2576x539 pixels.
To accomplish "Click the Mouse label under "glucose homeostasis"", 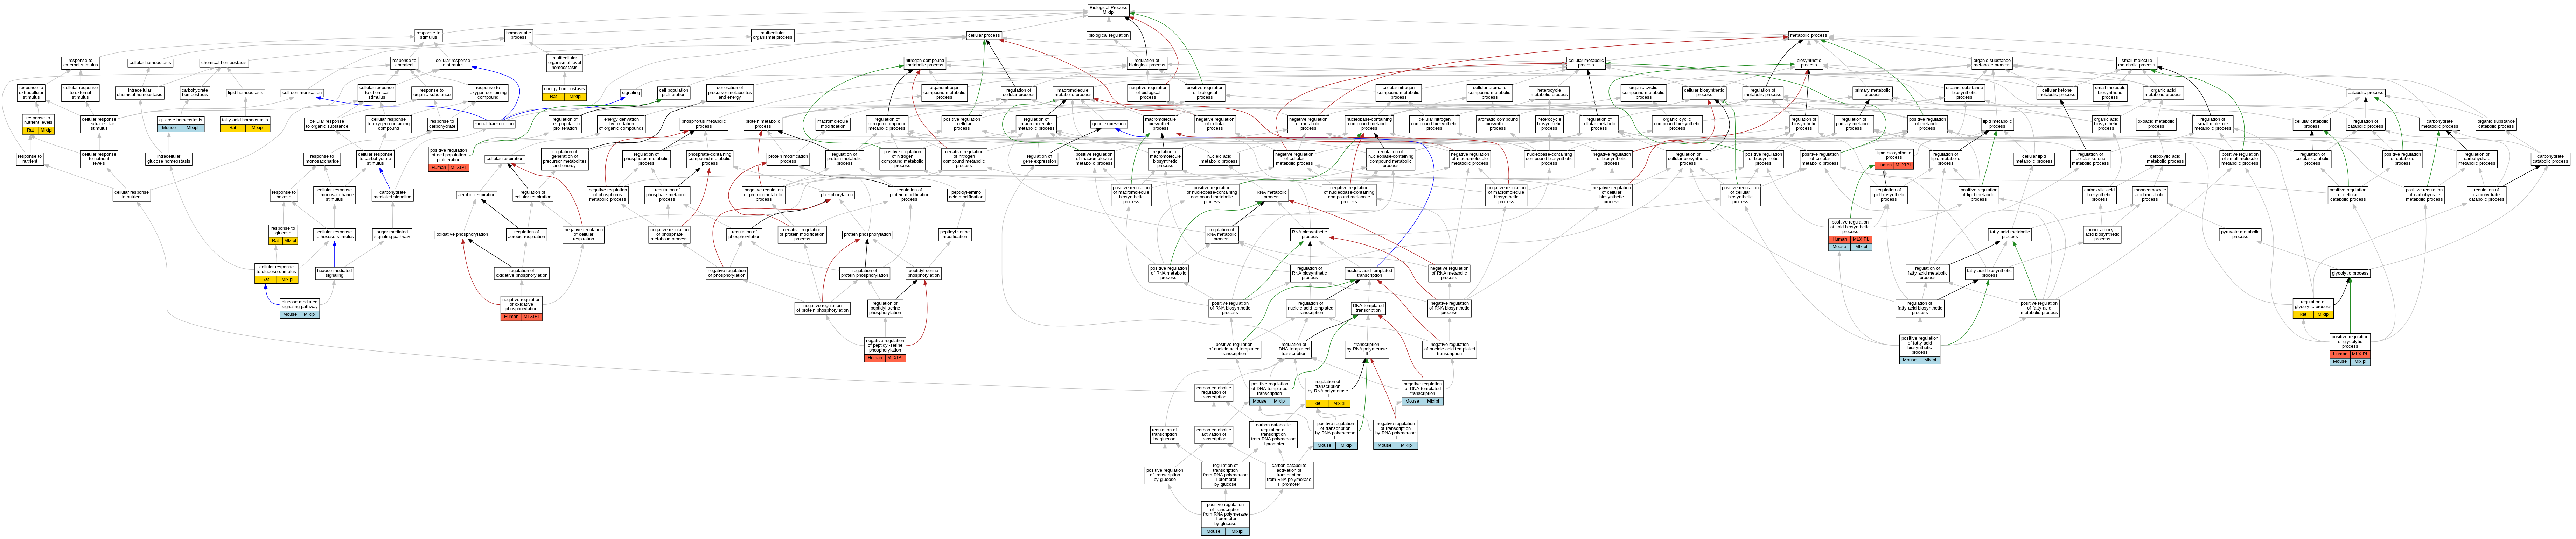I will click(169, 128).
